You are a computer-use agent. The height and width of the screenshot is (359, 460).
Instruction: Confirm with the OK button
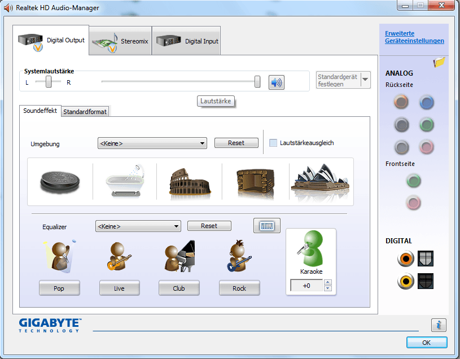point(427,342)
